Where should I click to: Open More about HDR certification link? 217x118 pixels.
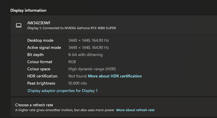pyautogui.click(x=115, y=76)
